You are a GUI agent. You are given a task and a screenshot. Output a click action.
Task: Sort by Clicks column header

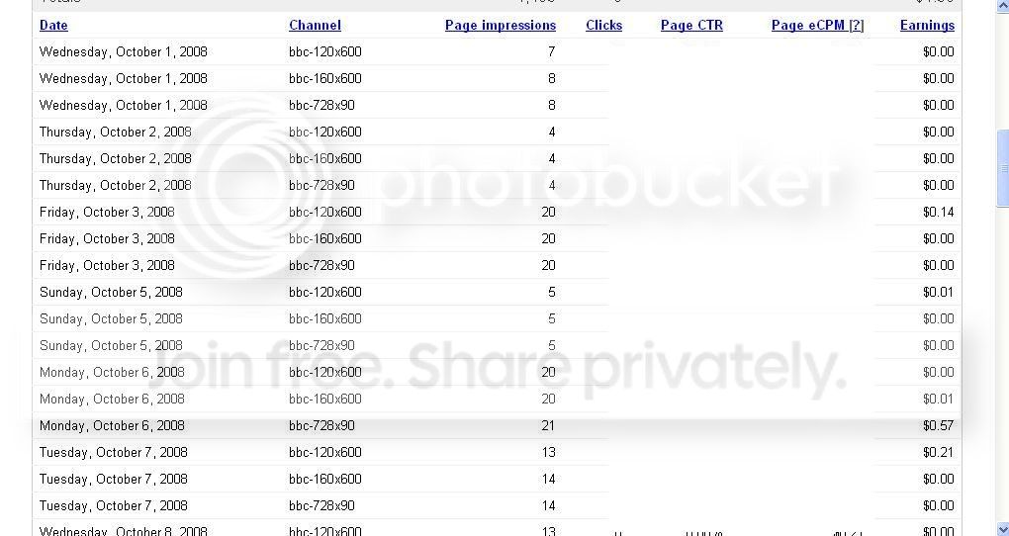pyautogui.click(x=603, y=25)
